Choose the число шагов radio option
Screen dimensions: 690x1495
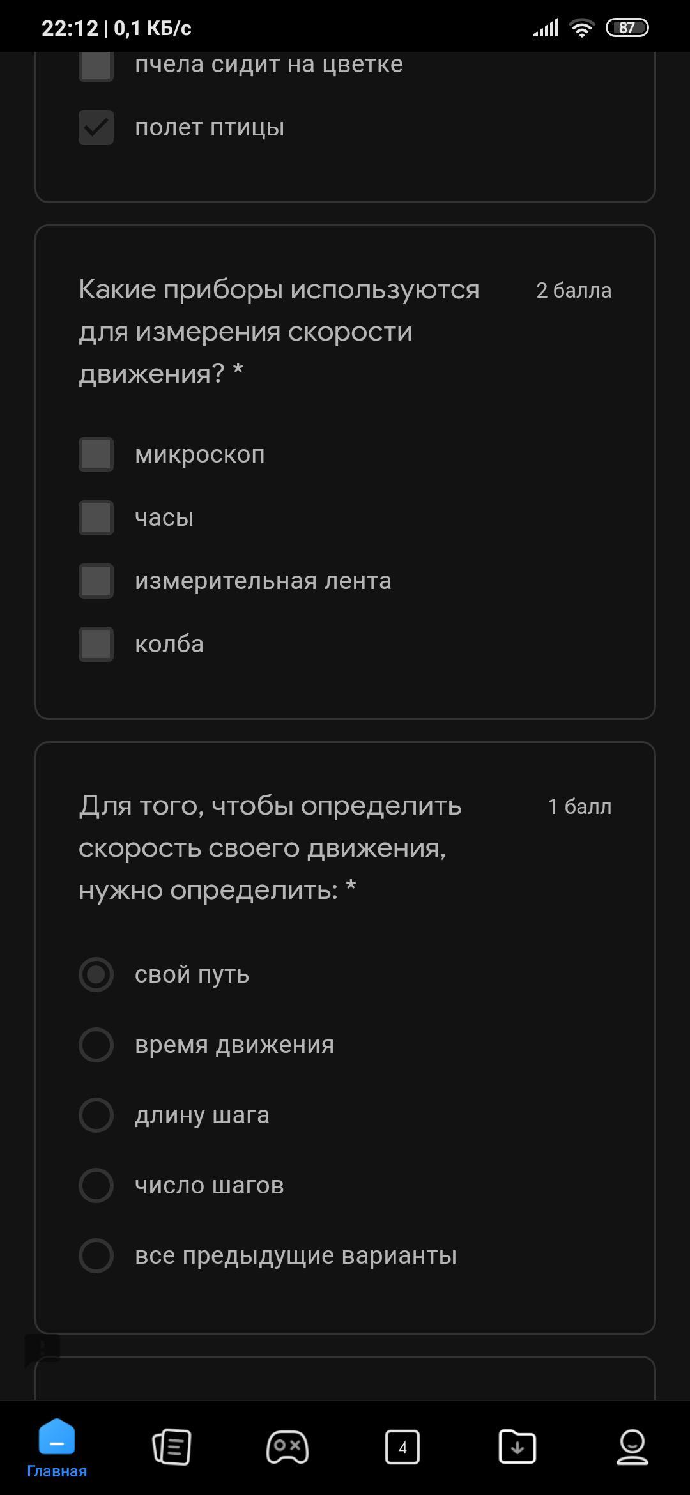pos(96,1185)
